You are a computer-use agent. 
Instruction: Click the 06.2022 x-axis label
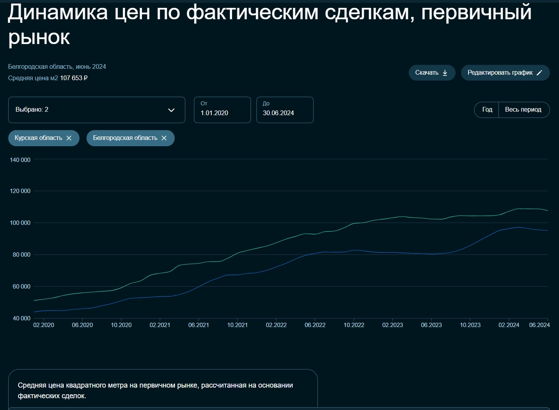click(315, 325)
